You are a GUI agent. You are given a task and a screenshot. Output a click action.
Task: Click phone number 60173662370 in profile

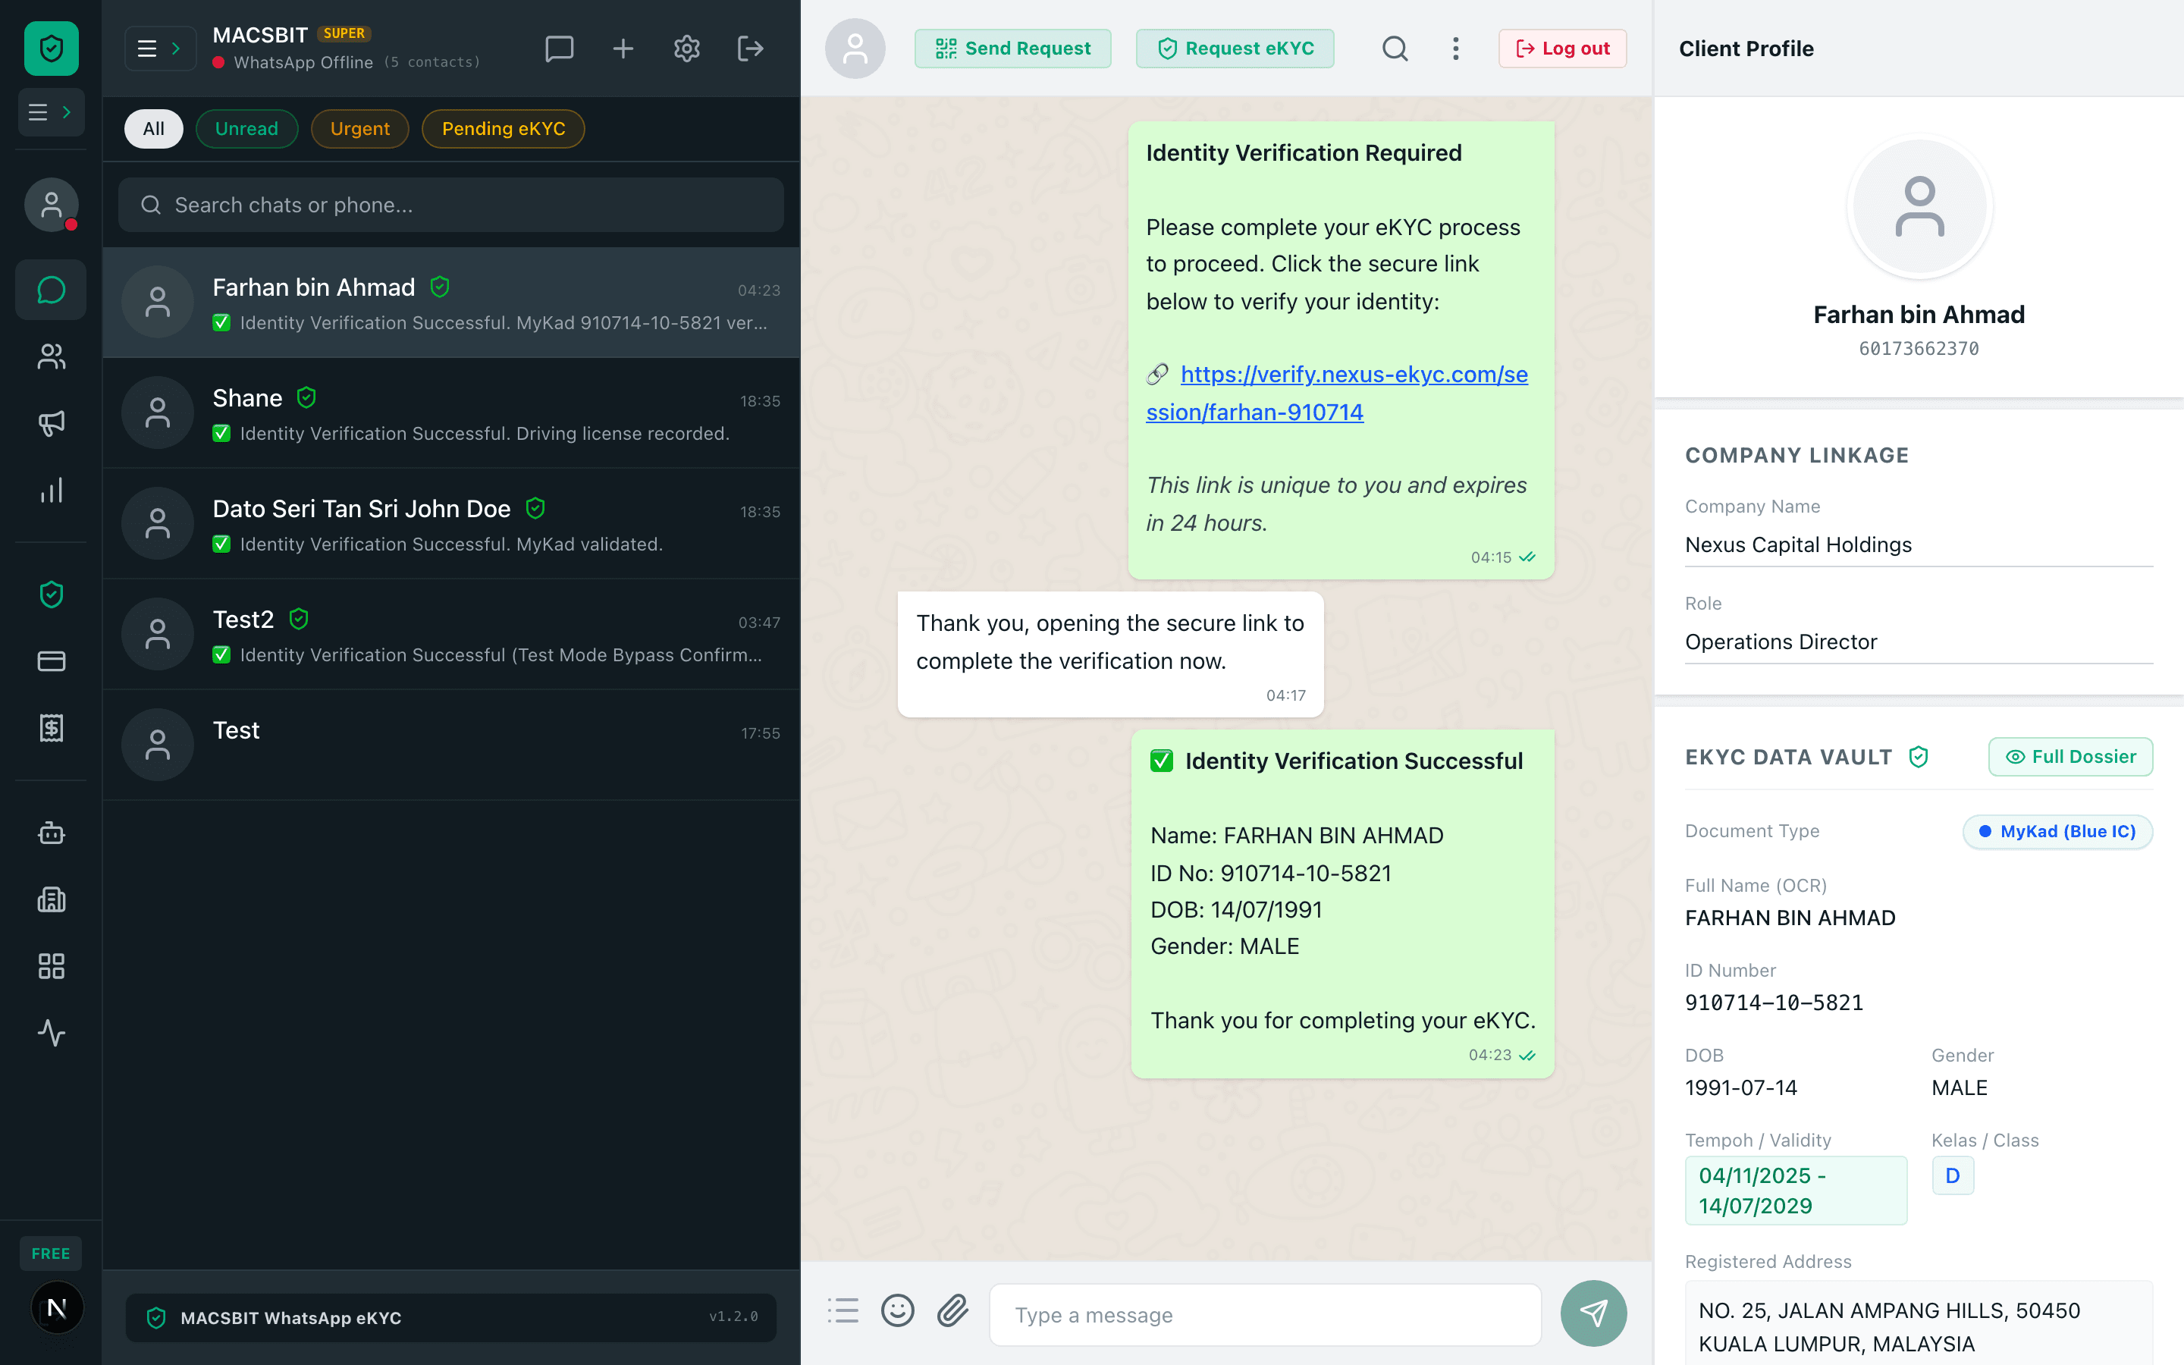coord(1919,349)
